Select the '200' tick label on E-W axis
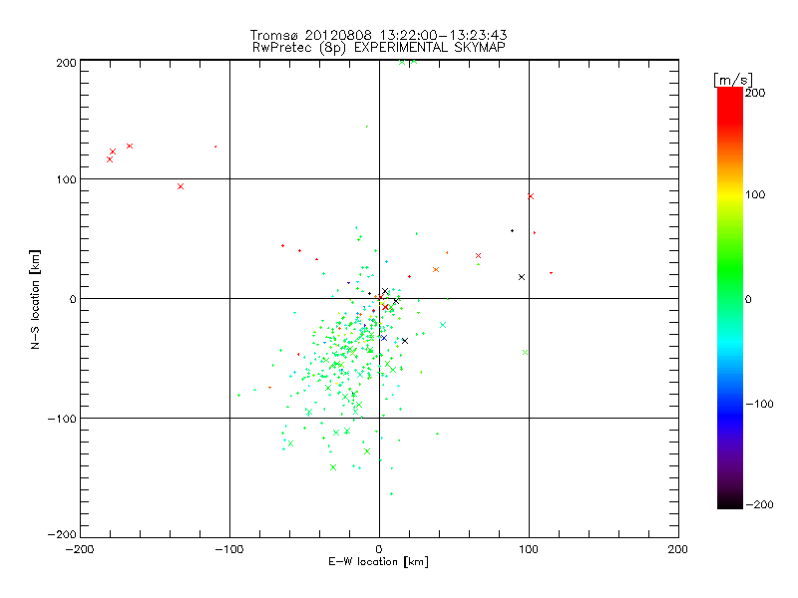Viewport: 798px width, 598px height. (x=678, y=549)
